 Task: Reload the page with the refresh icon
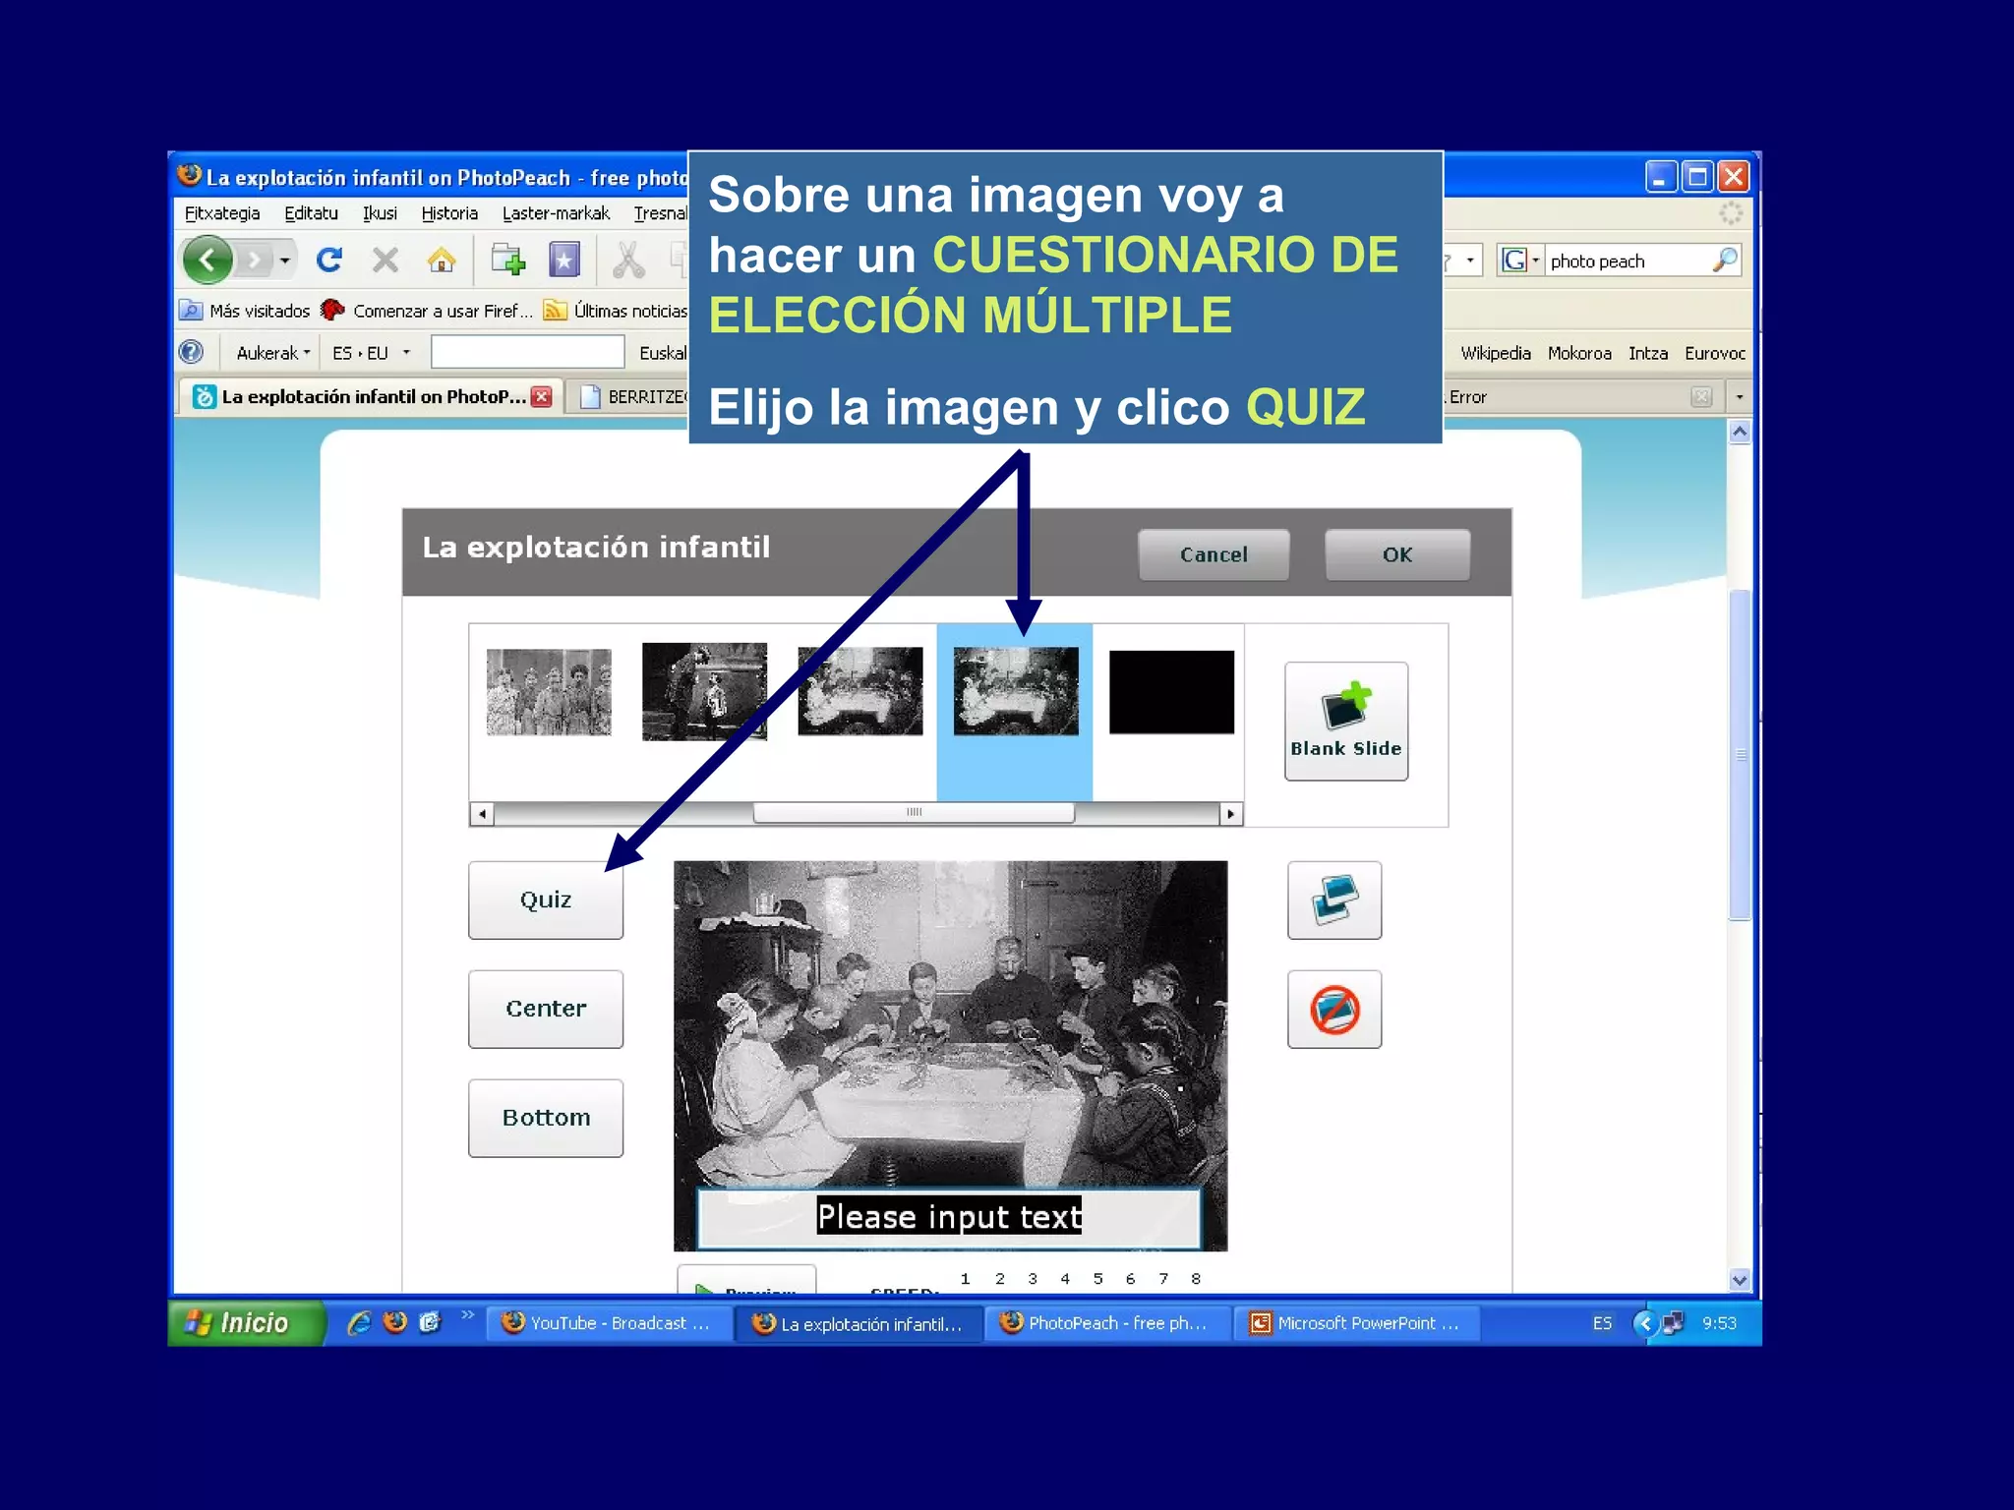click(x=328, y=261)
